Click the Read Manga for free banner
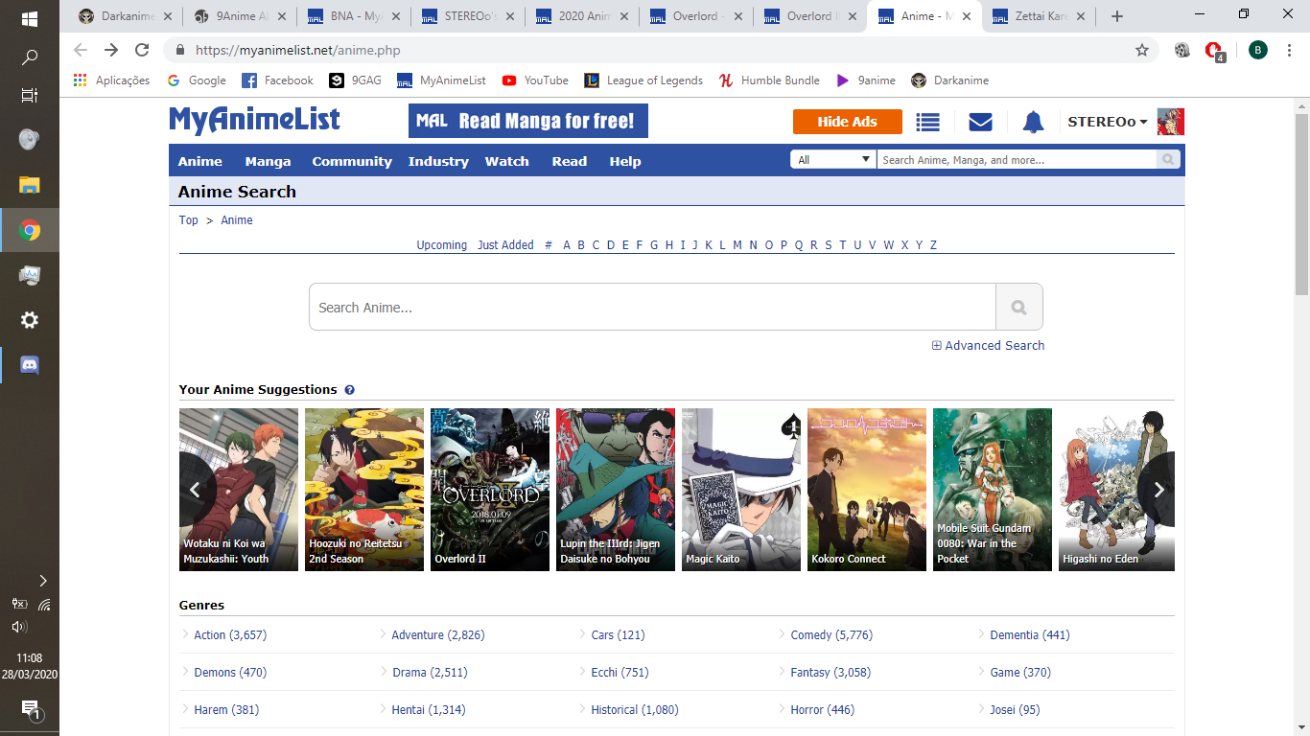Image resolution: width=1310 pixels, height=736 pixels. pyautogui.click(x=527, y=121)
